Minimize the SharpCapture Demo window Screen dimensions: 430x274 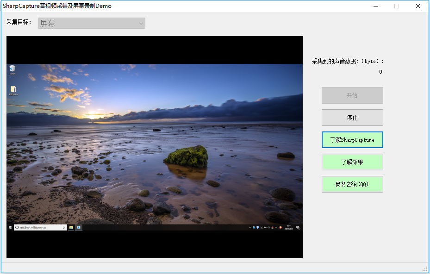376,6
